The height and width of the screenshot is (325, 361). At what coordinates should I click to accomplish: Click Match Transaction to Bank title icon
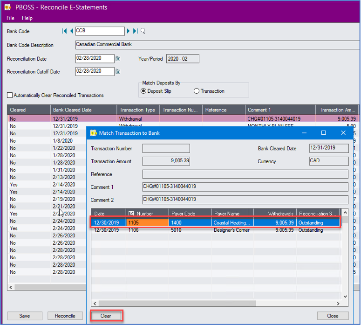tap(94, 133)
